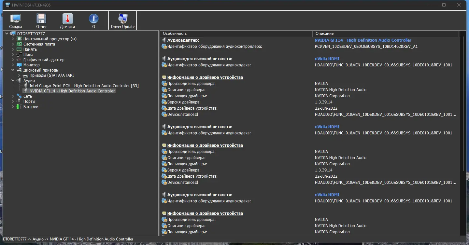
Task: Click the Дисковый приводы drive icon
Action: tap(19, 70)
